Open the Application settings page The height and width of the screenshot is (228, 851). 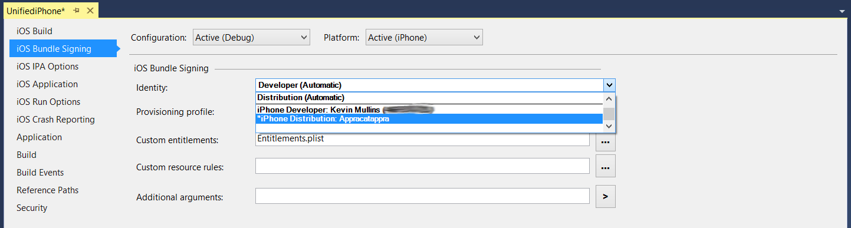39,137
